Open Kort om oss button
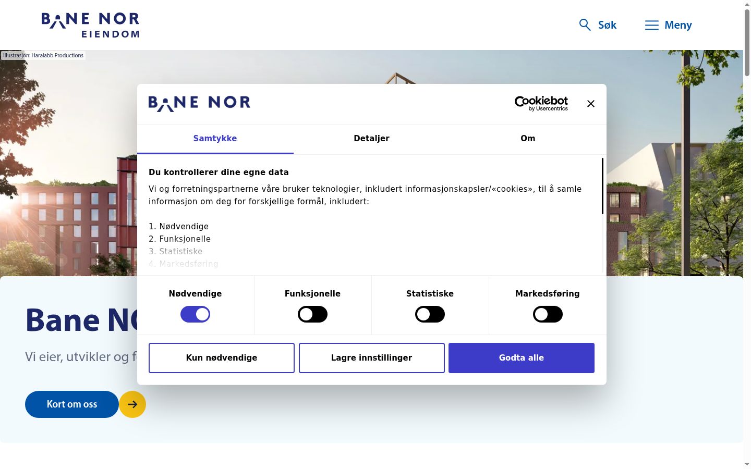This screenshot has width=751, height=469. coord(72,404)
